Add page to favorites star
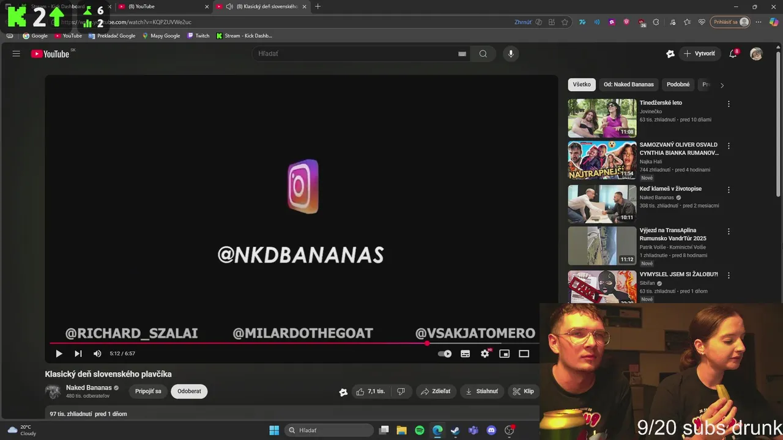Screen dimensions: 783x440 565,22
